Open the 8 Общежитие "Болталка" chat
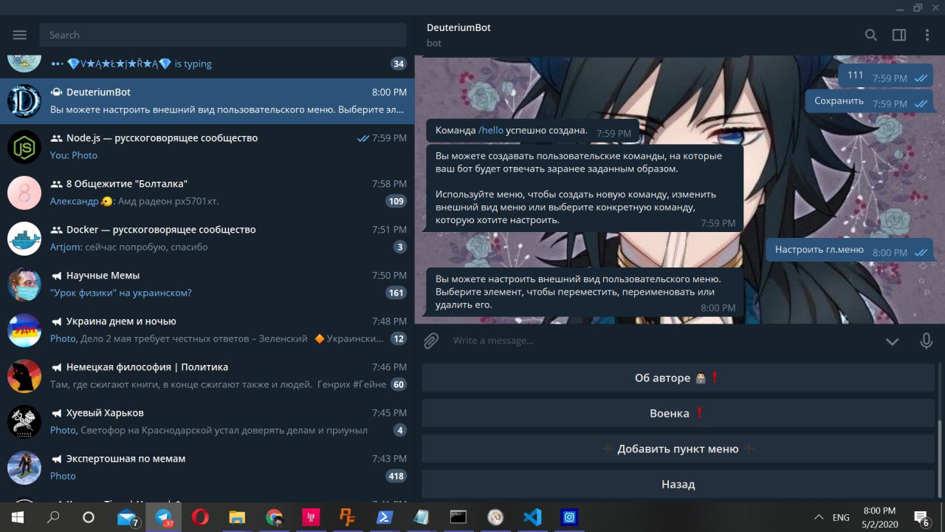Viewport: 945px width, 532px height. point(207,193)
